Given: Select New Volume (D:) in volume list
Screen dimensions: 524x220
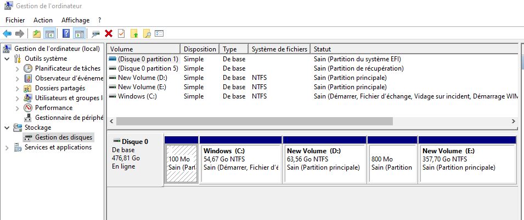Looking at the screenshot, I should pyautogui.click(x=313, y=78).
